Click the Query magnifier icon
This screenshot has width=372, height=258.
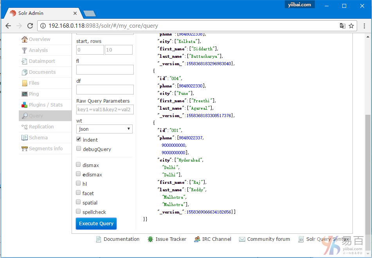click(x=24, y=116)
